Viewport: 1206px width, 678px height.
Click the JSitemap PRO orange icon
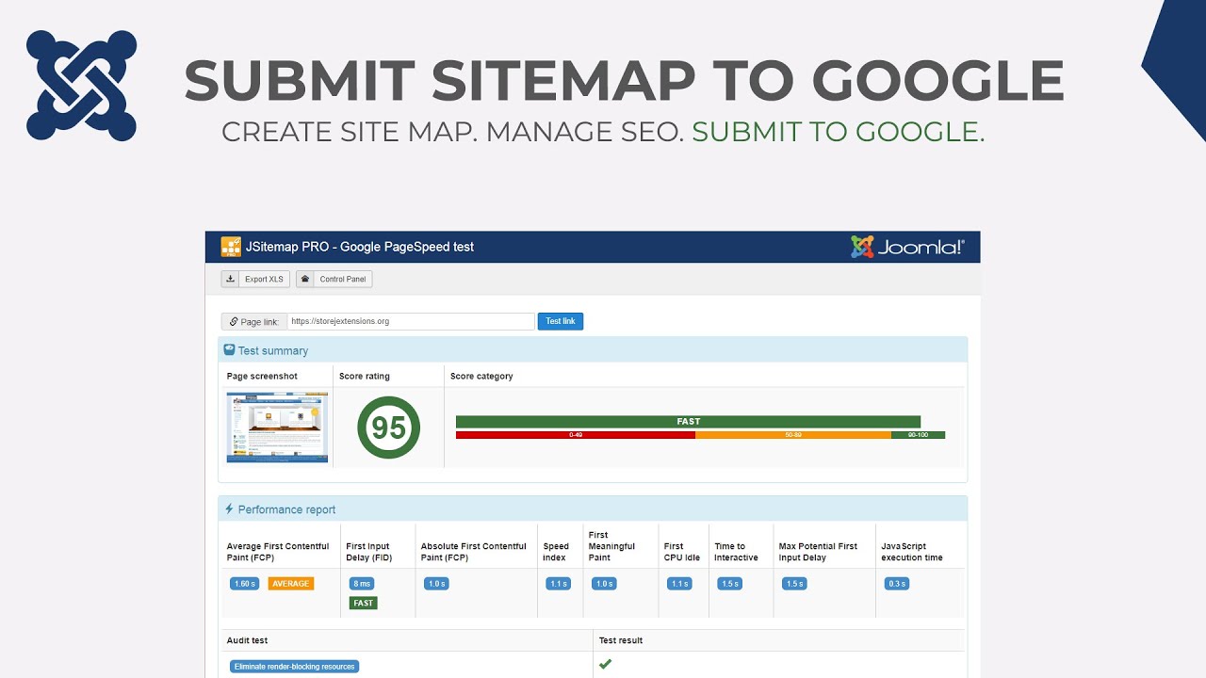click(x=231, y=247)
